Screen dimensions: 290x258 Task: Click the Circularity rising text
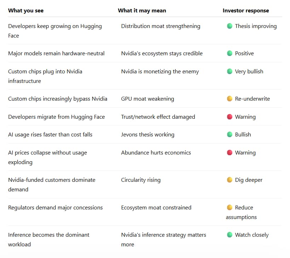tap(141, 180)
